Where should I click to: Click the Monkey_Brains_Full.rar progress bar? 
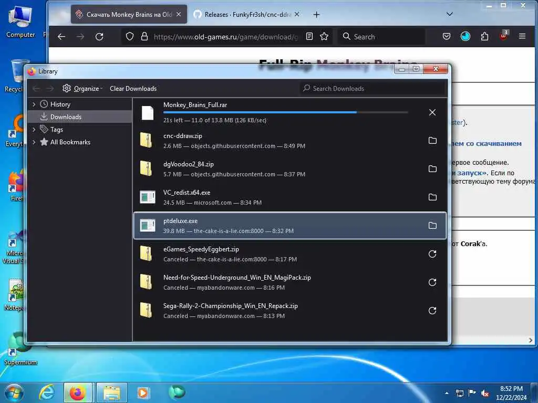pyautogui.click(x=285, y=112)
